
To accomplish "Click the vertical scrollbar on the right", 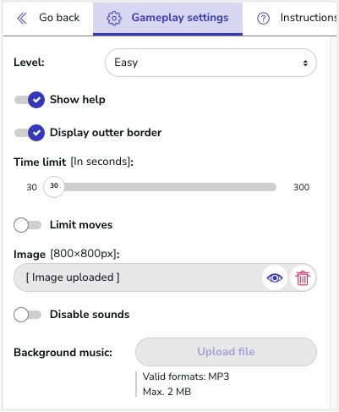I will [x=333, y=222].
